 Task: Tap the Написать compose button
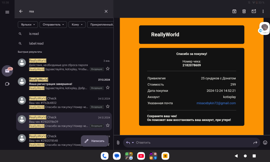[94, 141]
